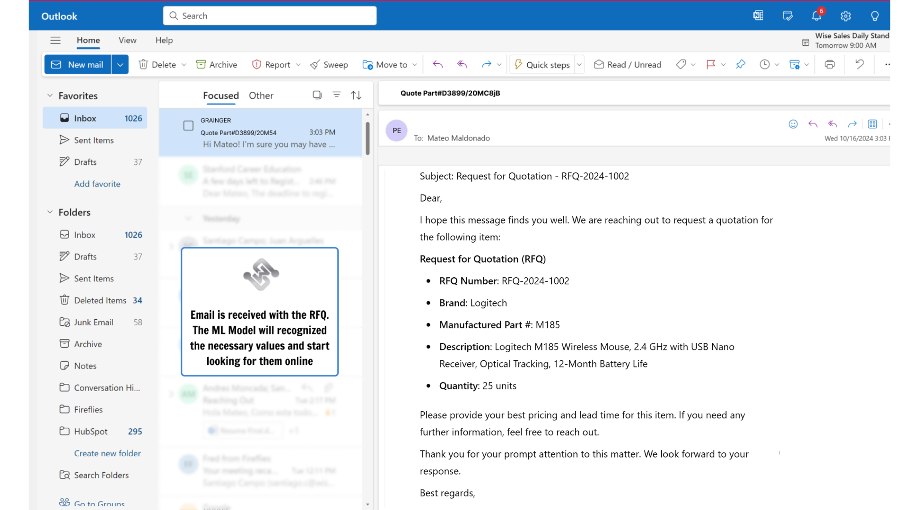Toggle Read / Unread status

(x=628, y=65)
